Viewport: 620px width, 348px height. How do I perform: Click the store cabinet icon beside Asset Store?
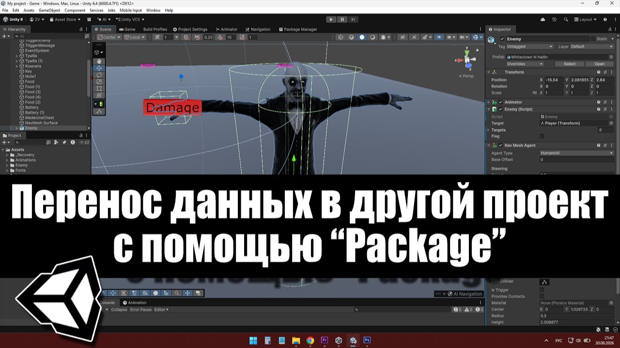(89, 19)
